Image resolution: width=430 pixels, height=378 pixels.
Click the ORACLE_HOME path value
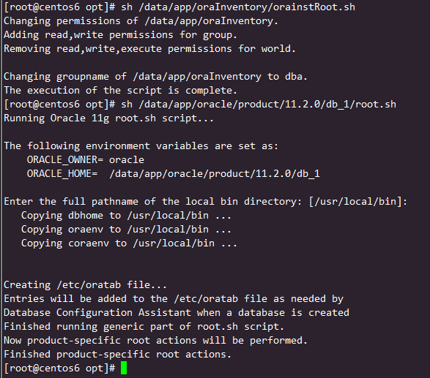coord(215,174)
